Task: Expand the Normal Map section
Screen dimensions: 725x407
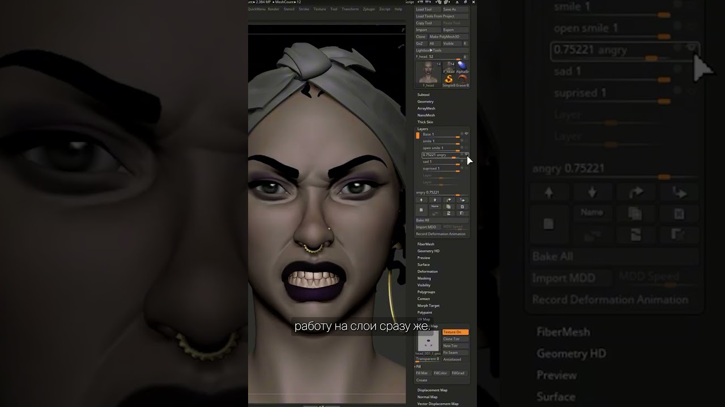Action: 427,397
